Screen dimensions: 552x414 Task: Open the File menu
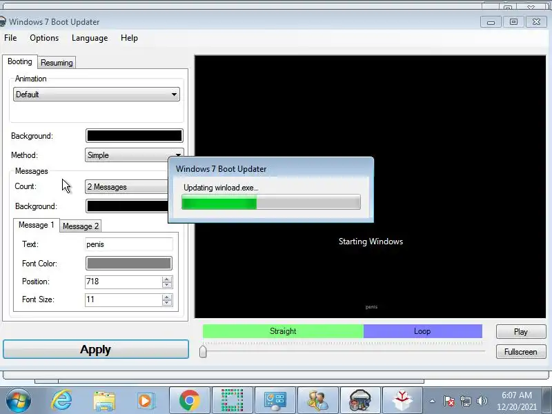(10, 38)
